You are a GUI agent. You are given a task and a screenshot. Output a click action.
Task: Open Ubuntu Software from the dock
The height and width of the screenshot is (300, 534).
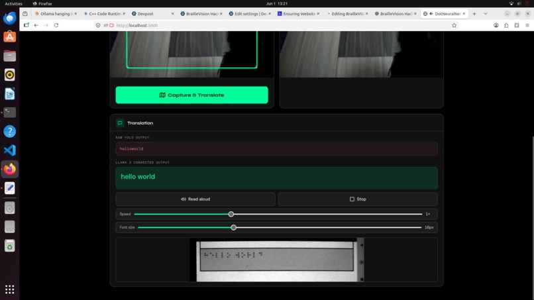(9, 37)
